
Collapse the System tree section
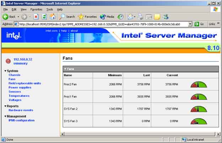(x=5, y=71)
